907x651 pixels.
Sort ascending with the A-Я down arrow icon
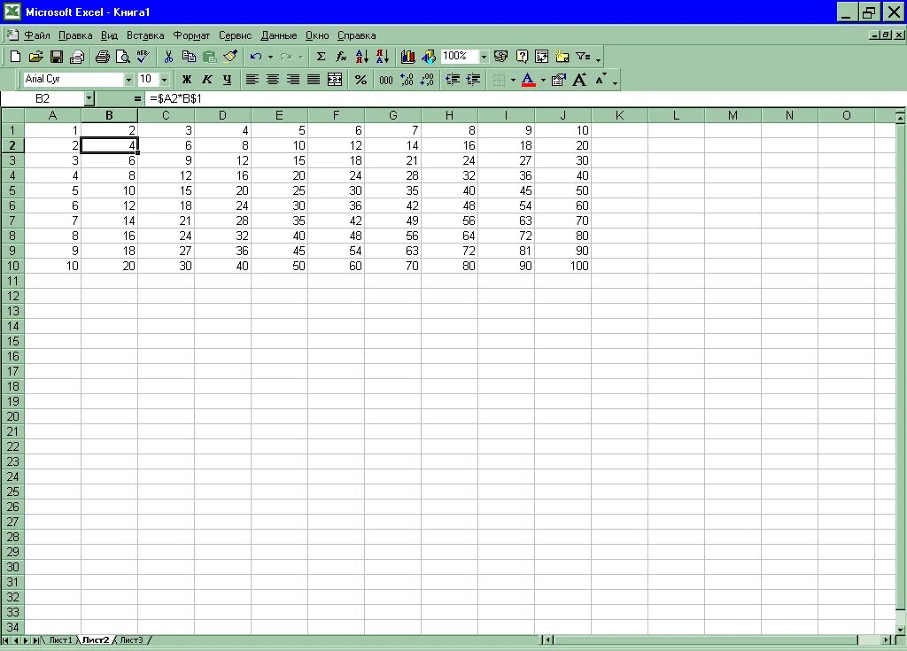362,57
